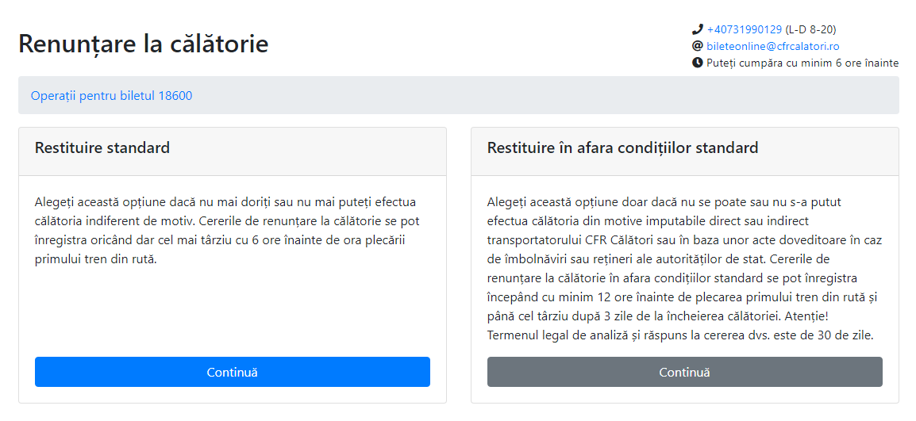Click the Restituire standard card header
Image resolution: width=916 pixels, height=421 pixels.
tap(233, 151)
